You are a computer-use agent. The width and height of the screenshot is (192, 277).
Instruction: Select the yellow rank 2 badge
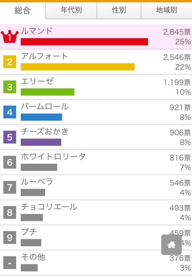click(x=10, y=62)
